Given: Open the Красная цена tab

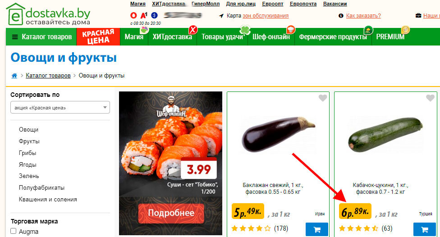Looking at the screenshot, I should (98, 37).
